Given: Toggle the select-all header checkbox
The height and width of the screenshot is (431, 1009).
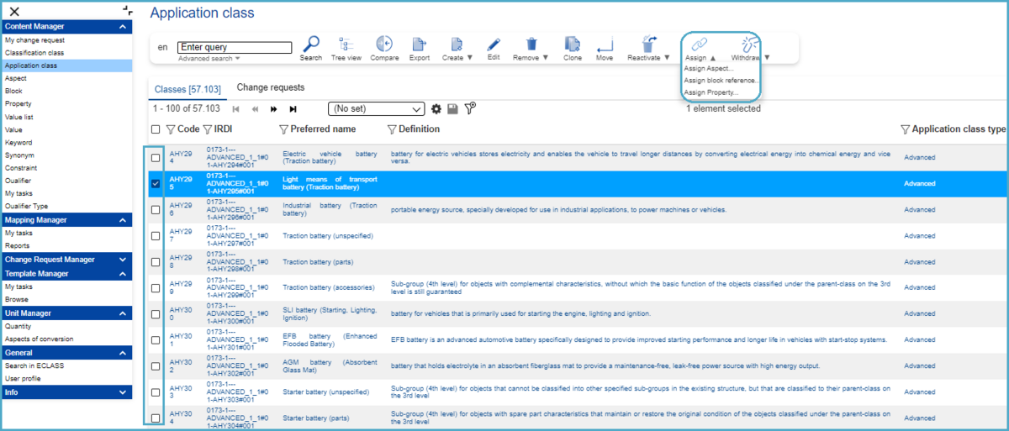Looking at the screenshot, I should [156, 129].
